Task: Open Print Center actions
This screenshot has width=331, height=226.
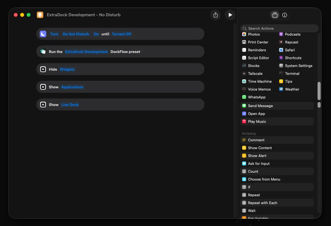Action: tap(255, 42)
